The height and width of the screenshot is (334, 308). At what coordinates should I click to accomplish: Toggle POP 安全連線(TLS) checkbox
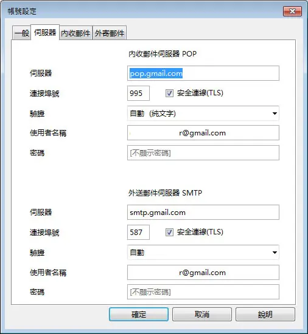pyautogui.click(x=169, y=93)
